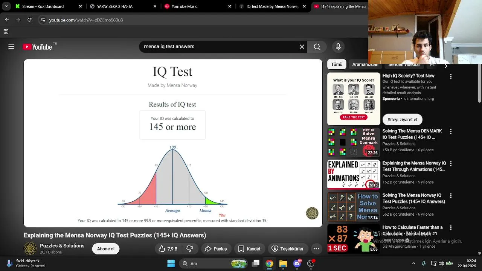Open Task View on the taskbar
The height and width of the screenshot is (271, 482).
256,263
